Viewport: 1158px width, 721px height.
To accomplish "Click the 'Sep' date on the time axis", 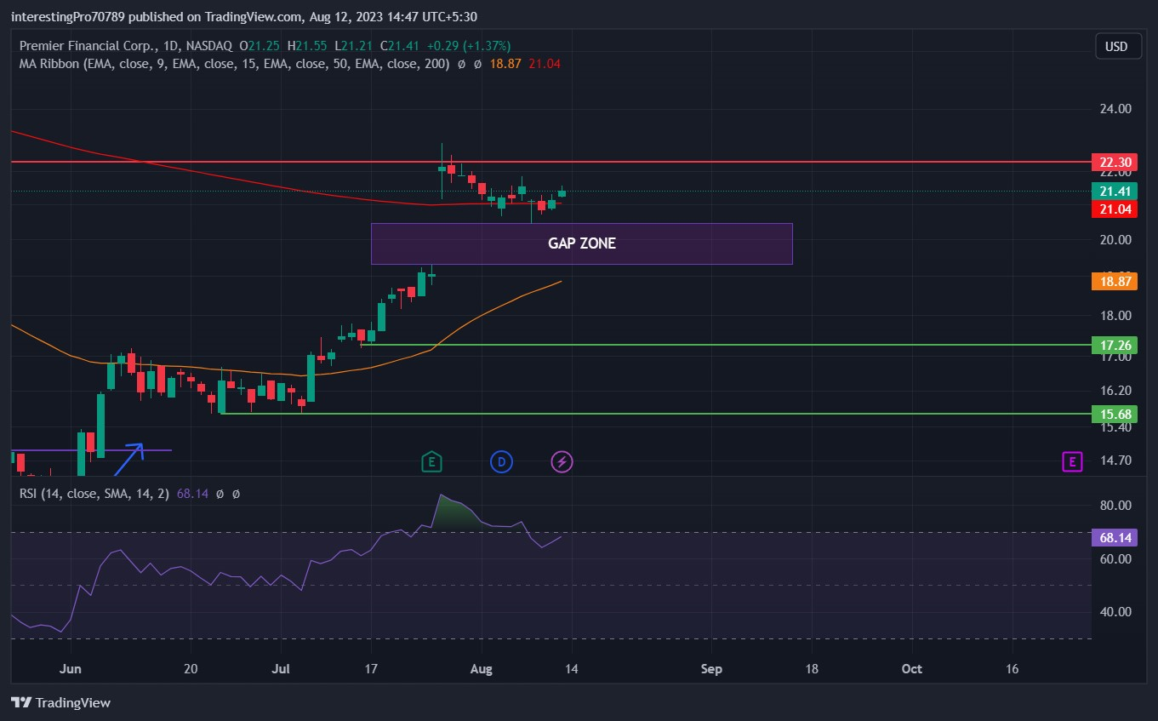I will [x=711, y=669].
